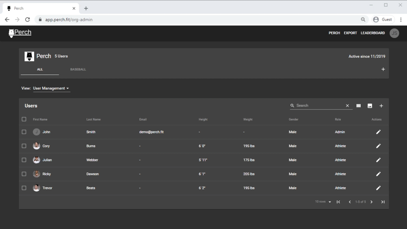This screenshot has height=229, width=407.
Task: Click the last name Webber
Action: coord(92,160)
